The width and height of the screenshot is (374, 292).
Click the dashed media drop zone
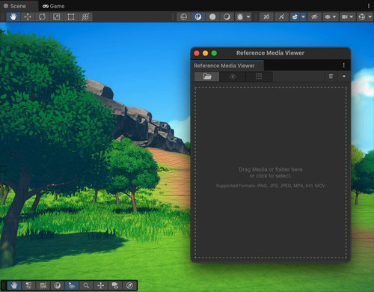pyautogui.click(x=271, y=172)
